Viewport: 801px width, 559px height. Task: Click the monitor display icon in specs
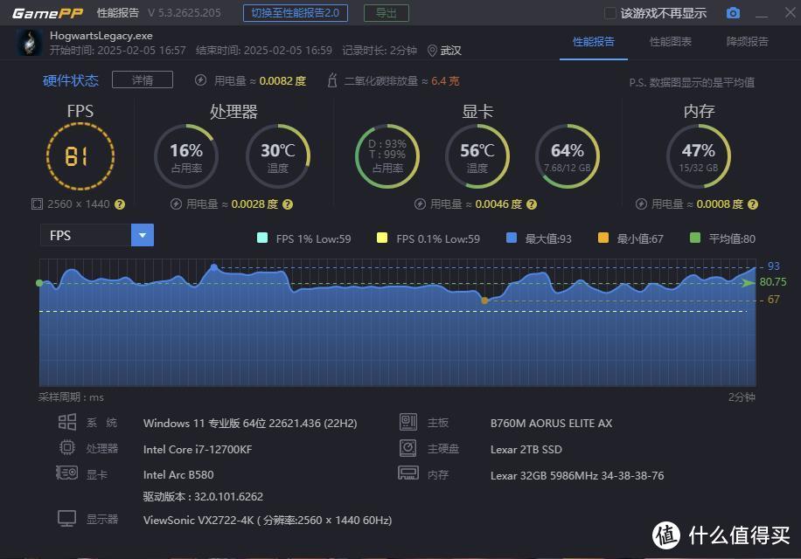(67, 519)
